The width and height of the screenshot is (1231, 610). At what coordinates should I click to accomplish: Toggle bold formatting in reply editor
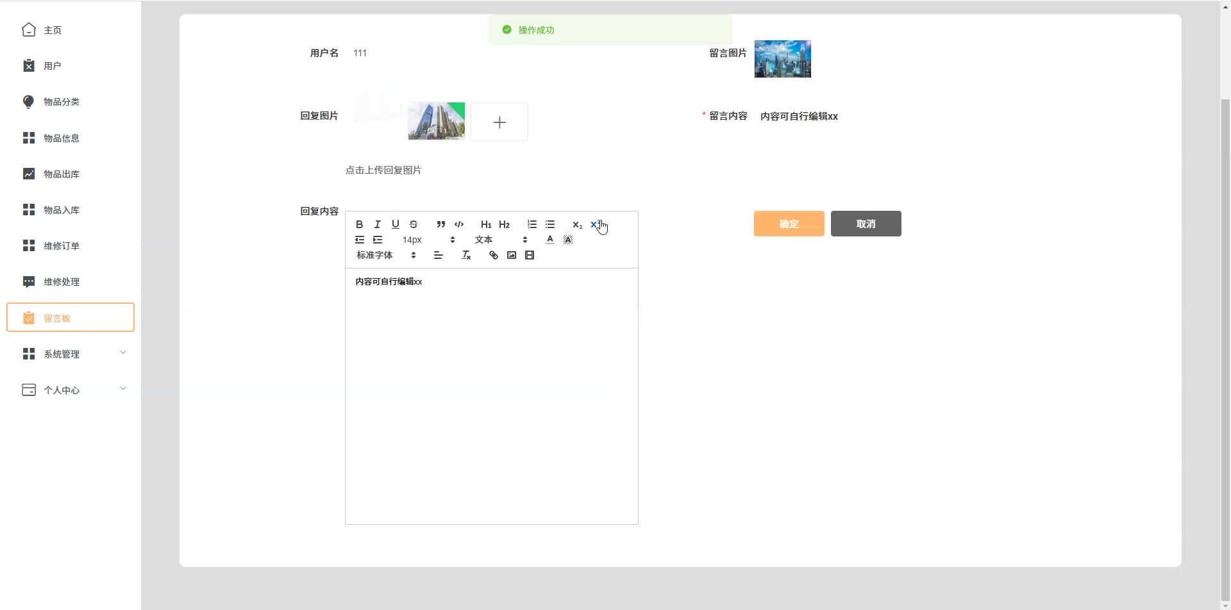click(x=359, y=224)
